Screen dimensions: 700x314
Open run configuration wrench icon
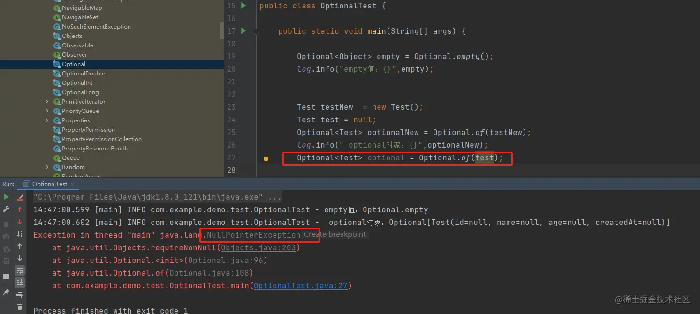[6, 209]
